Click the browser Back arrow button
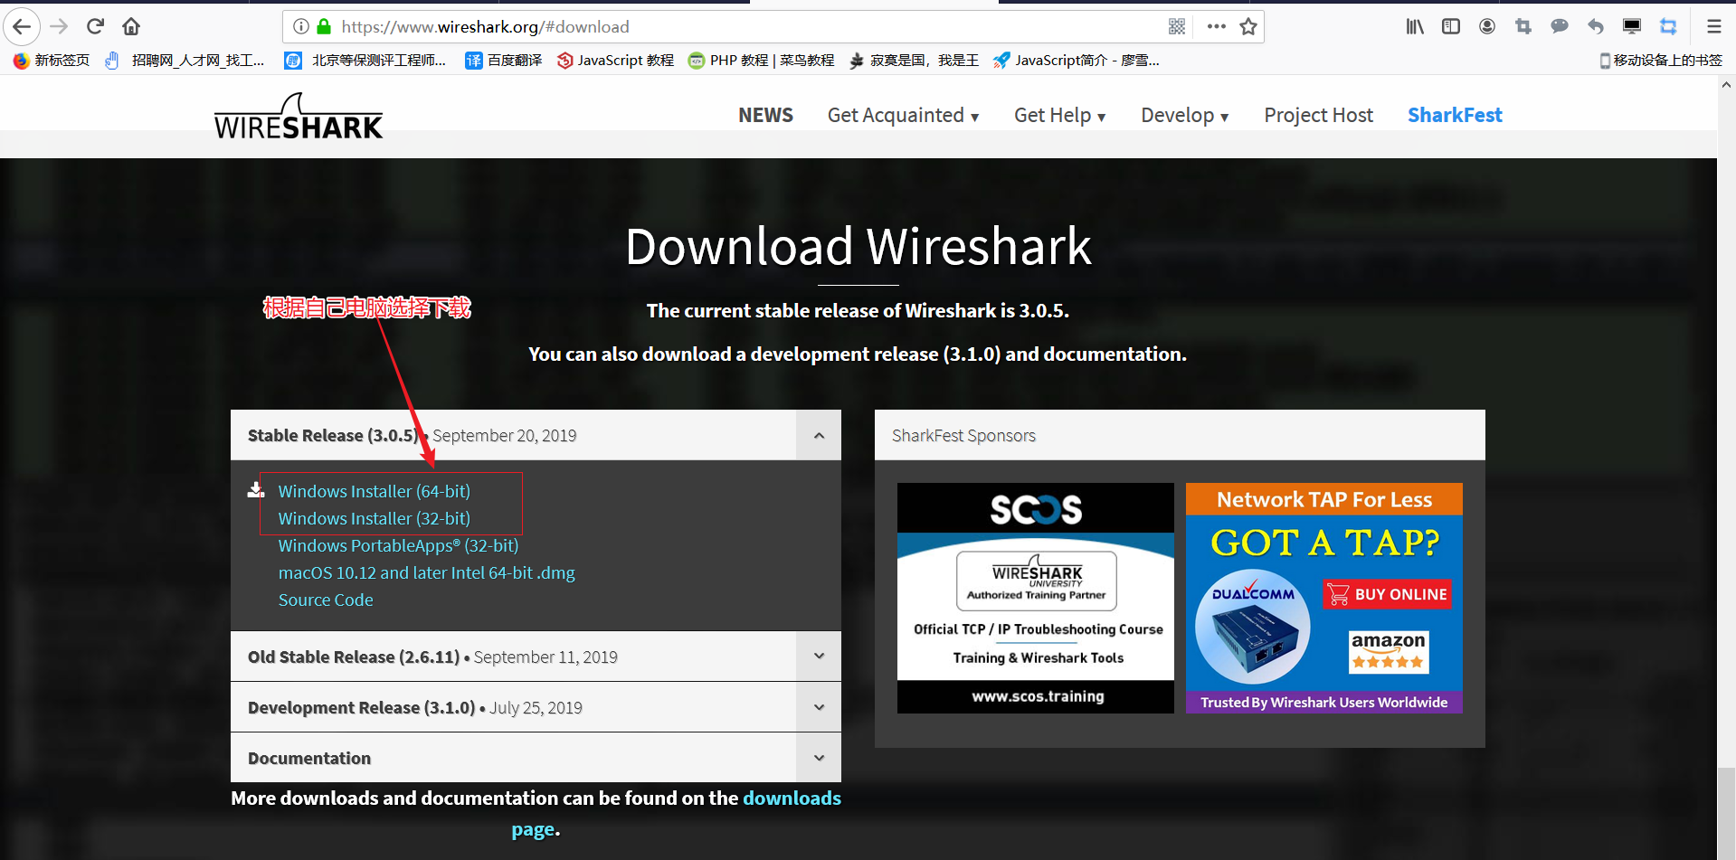Viewport: 1736px width, 860px height. pyautogui.click(x=22, y=26)
